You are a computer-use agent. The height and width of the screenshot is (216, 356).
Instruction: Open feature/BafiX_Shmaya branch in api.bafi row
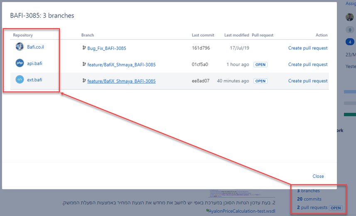(x=121, y=65)
